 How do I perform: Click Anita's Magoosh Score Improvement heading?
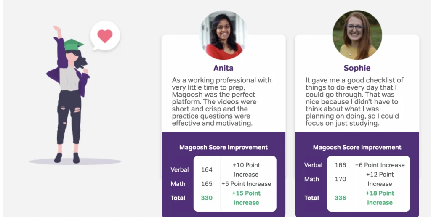pyautogui.click(x=223, y=147)
